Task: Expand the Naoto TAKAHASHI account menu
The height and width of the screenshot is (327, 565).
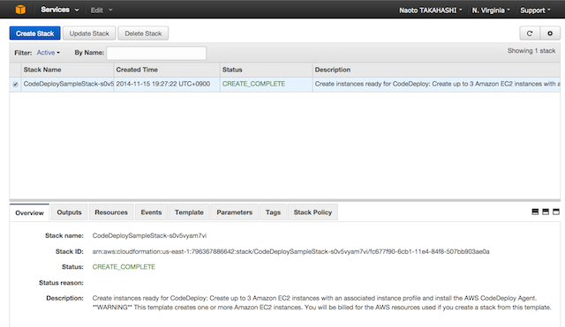Action: coord(430,11)
